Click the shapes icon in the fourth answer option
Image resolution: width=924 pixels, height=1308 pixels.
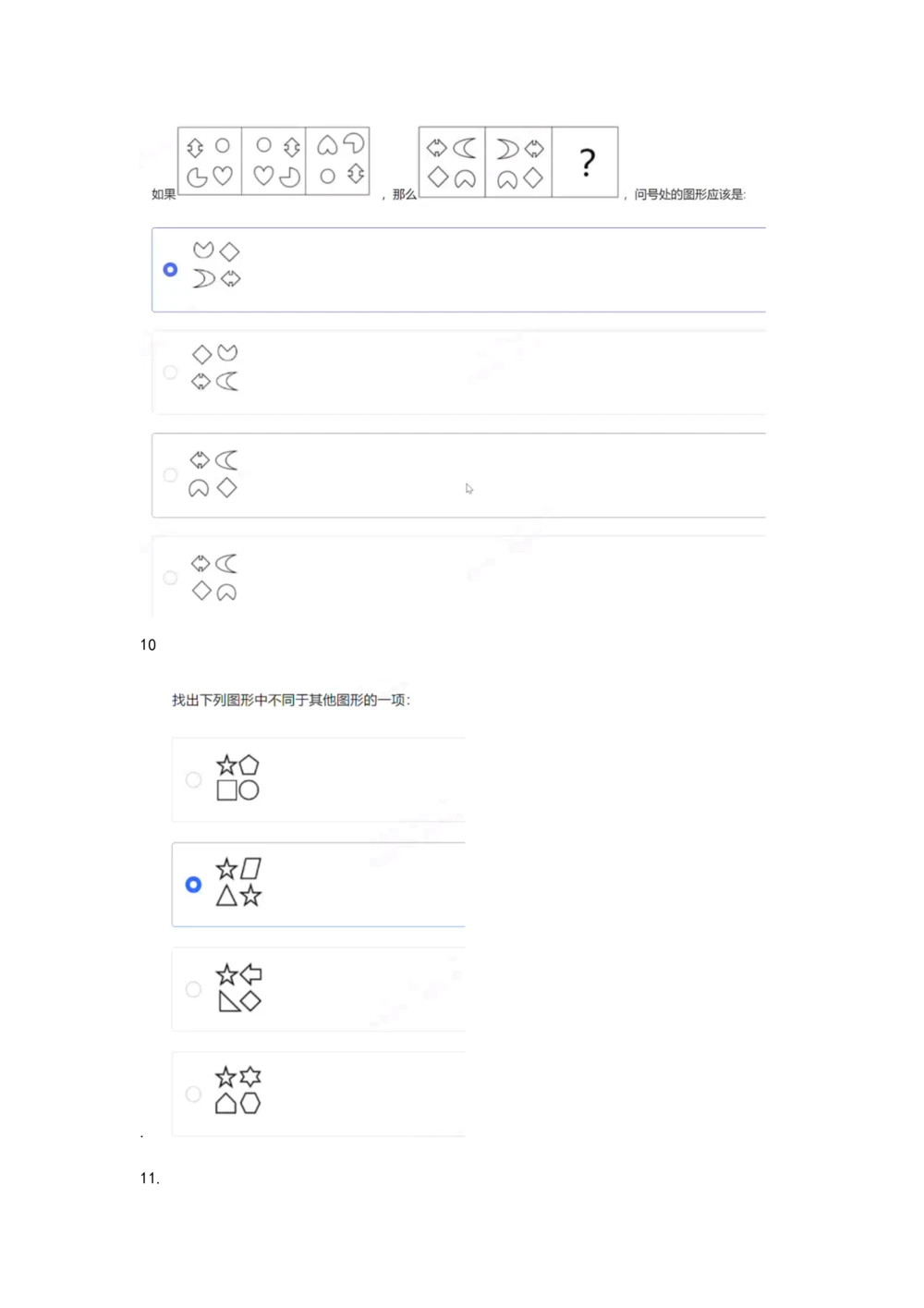pyautogui.click(x=214, y=578)
